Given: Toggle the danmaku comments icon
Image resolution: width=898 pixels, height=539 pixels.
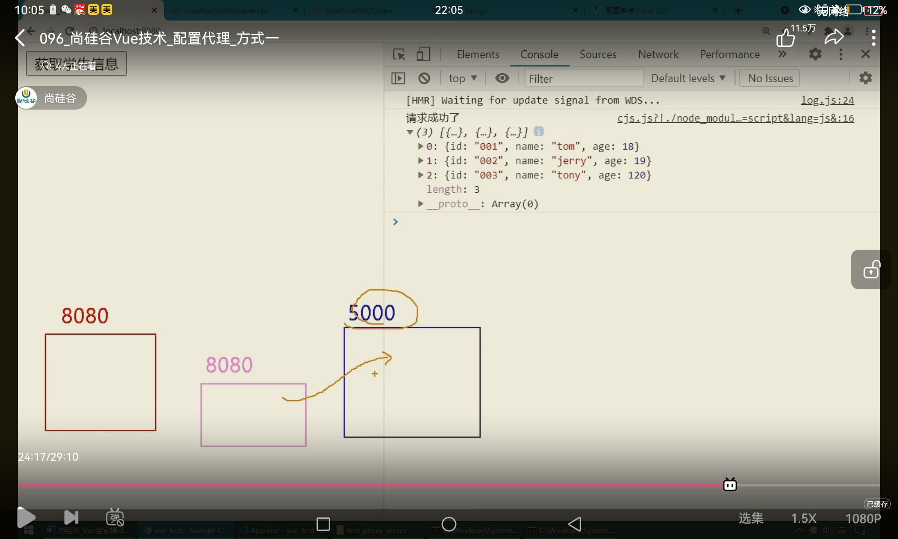Looking at the screenshot, I should click(115, 518).
